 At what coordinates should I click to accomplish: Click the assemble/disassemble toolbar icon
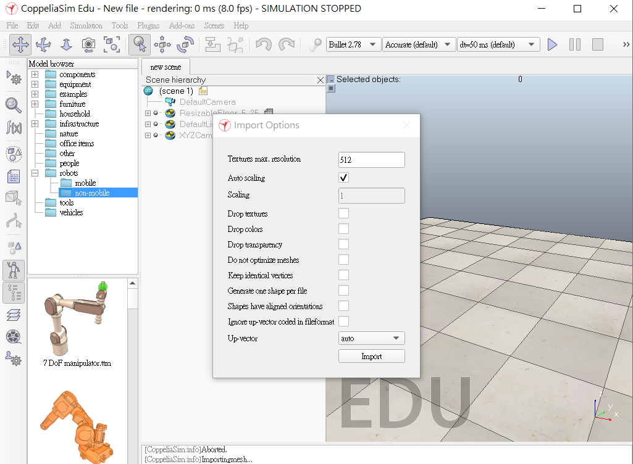212,44
